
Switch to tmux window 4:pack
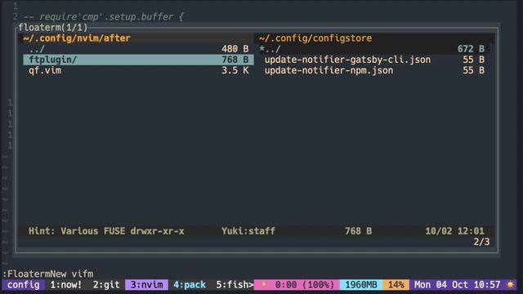click(190, 285)
